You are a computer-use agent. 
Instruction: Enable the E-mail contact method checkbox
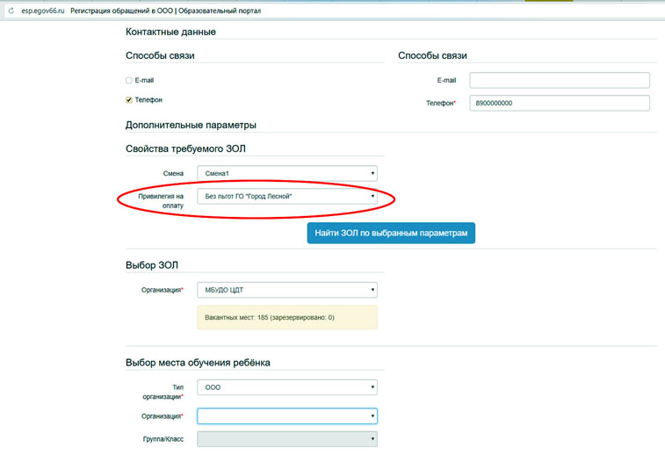tap(129, 81)
